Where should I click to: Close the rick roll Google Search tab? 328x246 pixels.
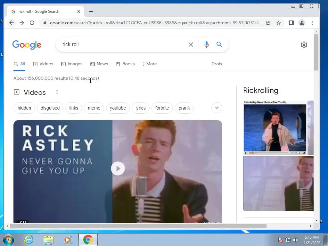click(x=79, y=12)
